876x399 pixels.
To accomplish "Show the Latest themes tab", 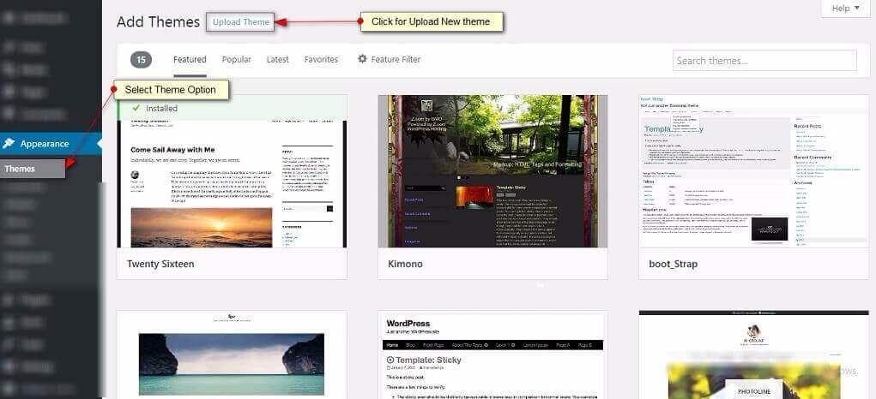I will click(277, 60).
